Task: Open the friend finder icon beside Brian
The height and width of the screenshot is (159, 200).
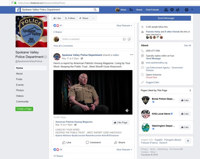Action: click(x=131, y=10)
